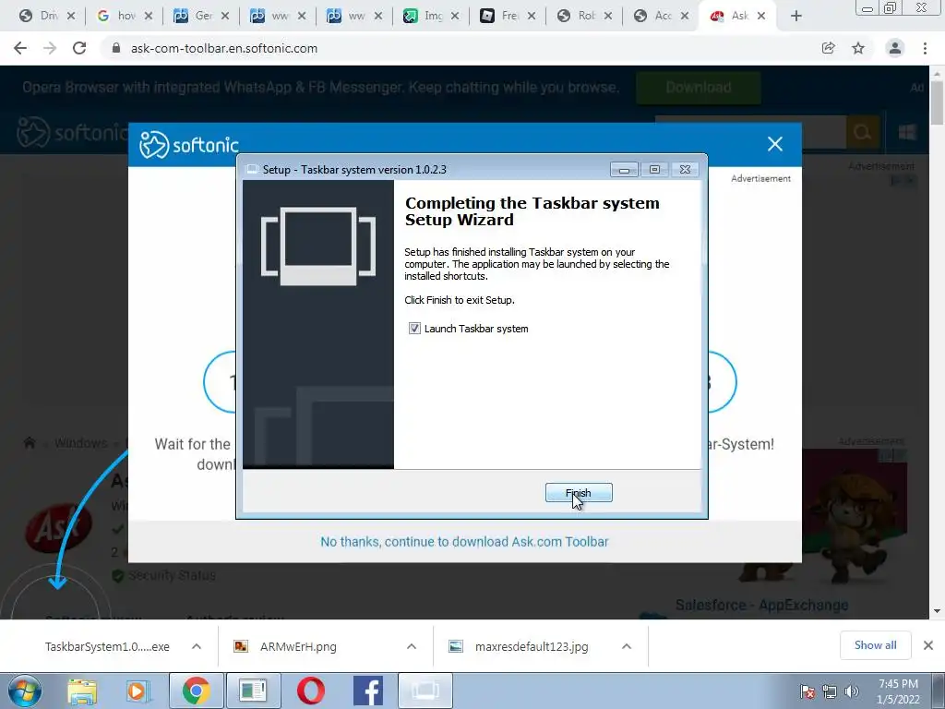Viewport: 945px width, 709px height.
Task: Expand options for TaskbarSystem1.0 exe download
Action: click(x=197, y=646)
